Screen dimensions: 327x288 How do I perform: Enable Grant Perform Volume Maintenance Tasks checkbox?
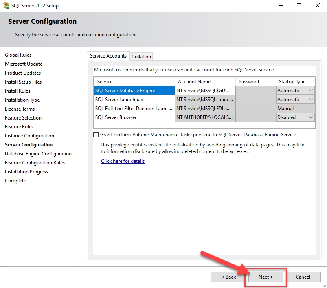click(x=96, y=135)
